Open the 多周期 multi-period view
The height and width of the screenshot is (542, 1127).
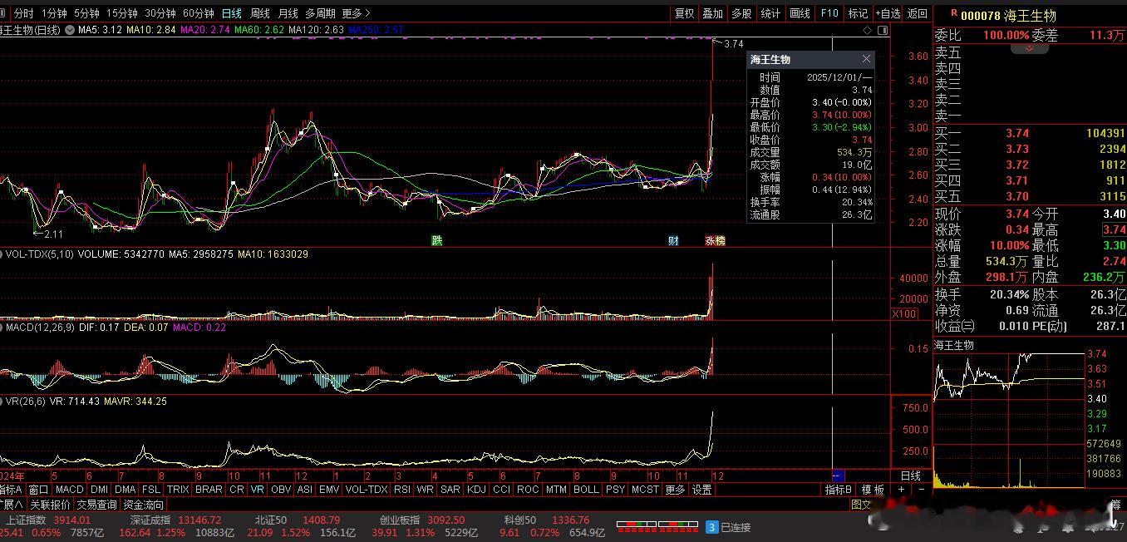[x=320, y=13]
